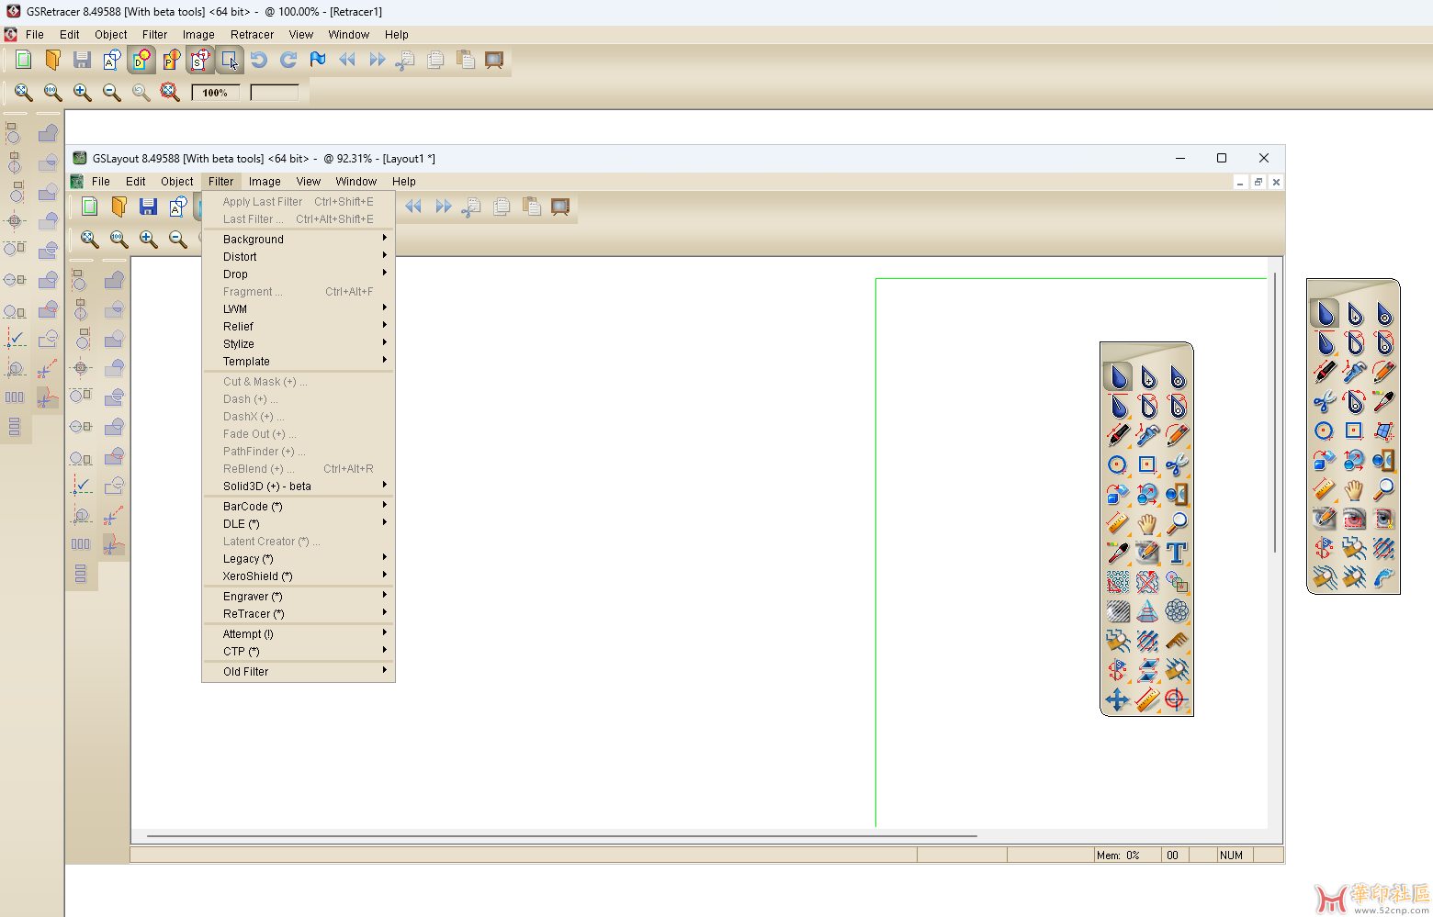Click the 100% zoom field in GSRetracer
The height and width of the screenshot is (917, 1433).
[x=215, y=93]
